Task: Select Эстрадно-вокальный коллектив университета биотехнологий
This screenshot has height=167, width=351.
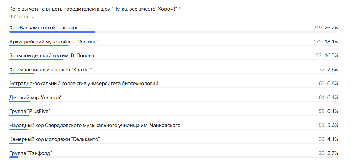Action: [84, 83]
